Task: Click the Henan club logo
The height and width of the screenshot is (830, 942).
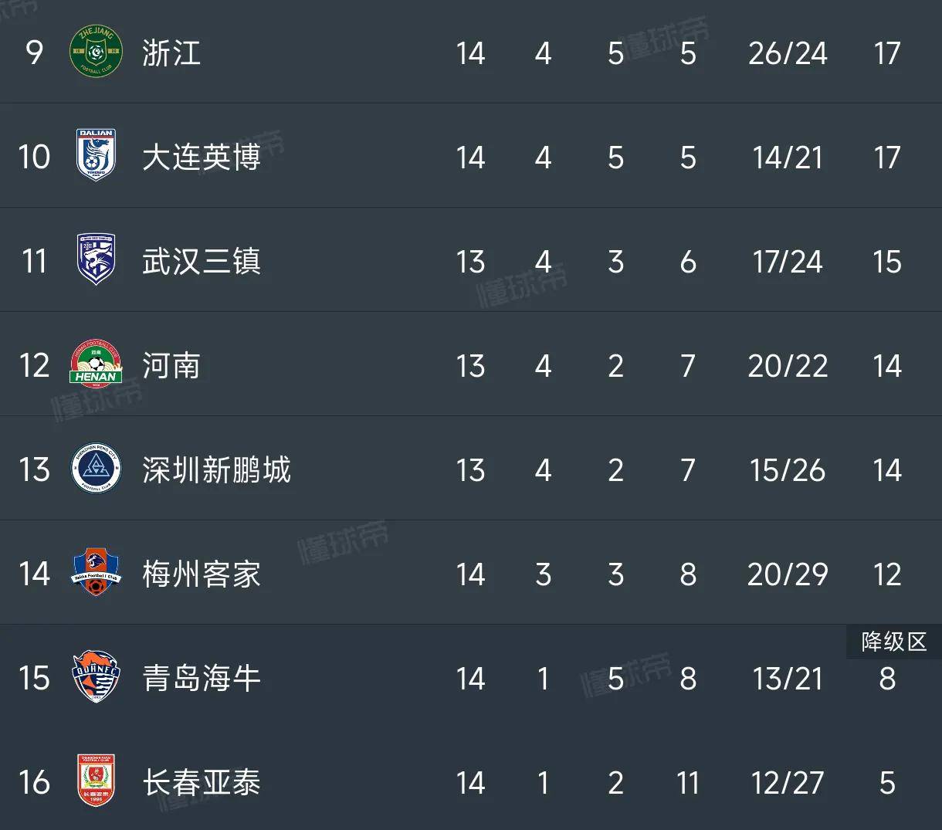Action: (x=97, y=364)
